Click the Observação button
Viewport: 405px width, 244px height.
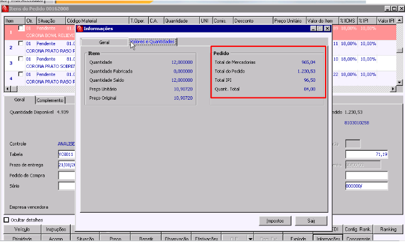tap(176, 239)
